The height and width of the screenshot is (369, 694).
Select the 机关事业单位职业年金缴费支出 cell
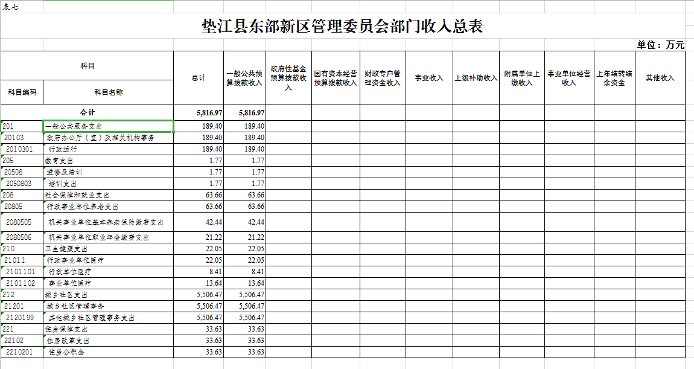point(109,237)
